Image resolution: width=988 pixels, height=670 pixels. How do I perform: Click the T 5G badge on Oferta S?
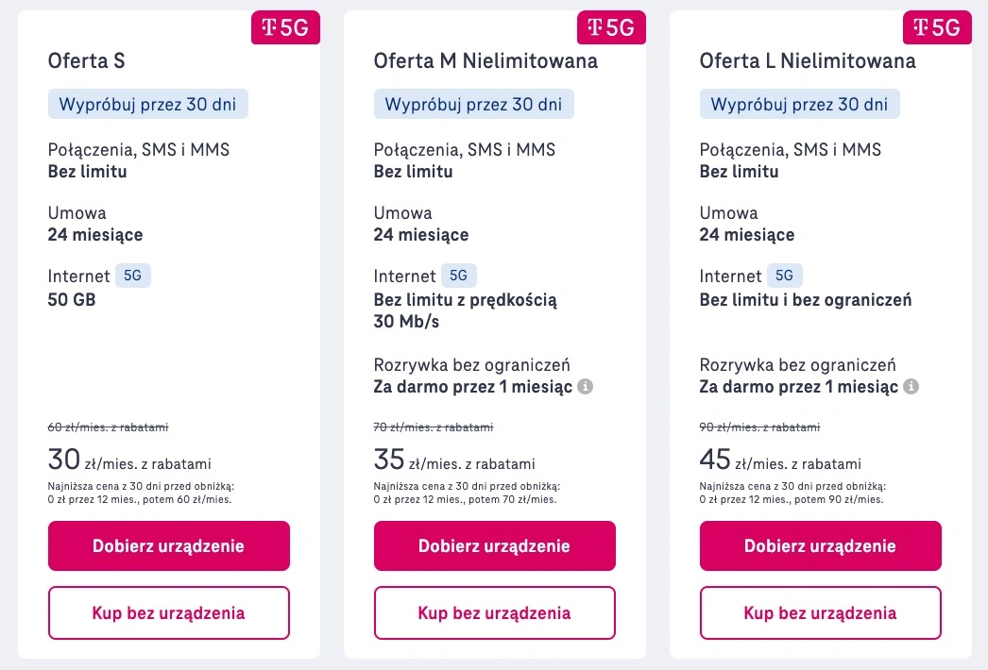(285, 27)
